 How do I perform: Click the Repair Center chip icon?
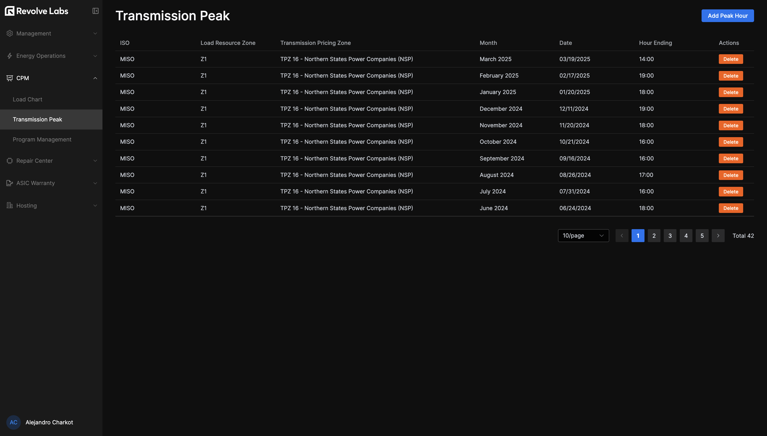(x=10, y=161)
